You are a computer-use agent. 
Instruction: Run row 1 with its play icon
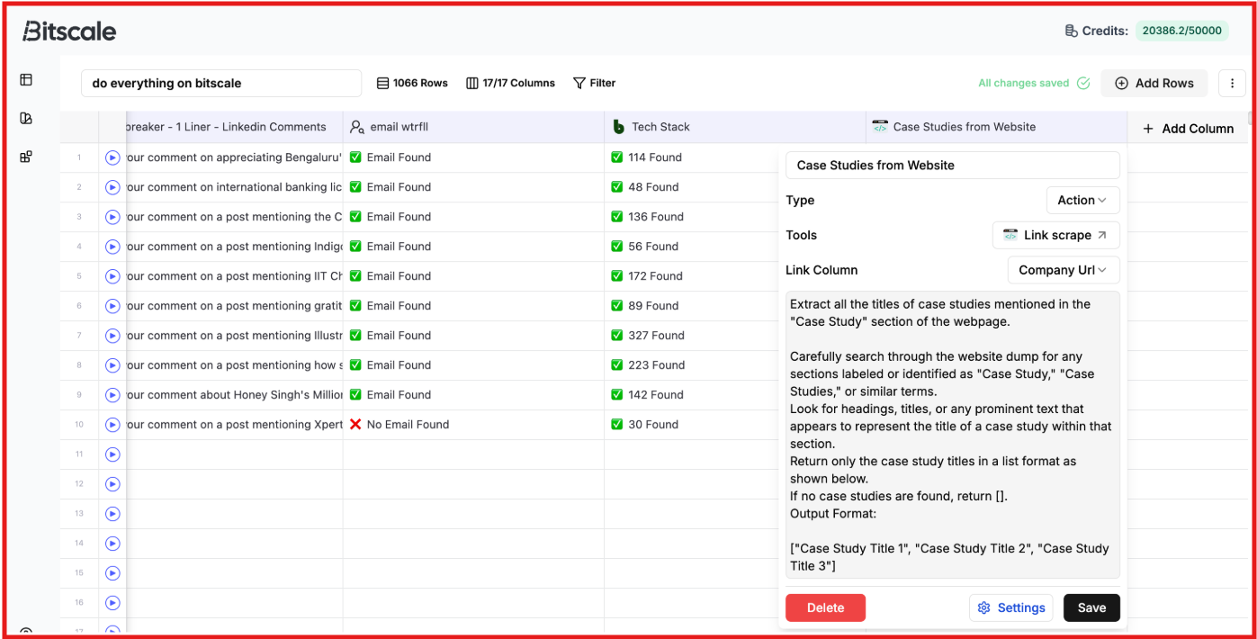coord(112,157)
